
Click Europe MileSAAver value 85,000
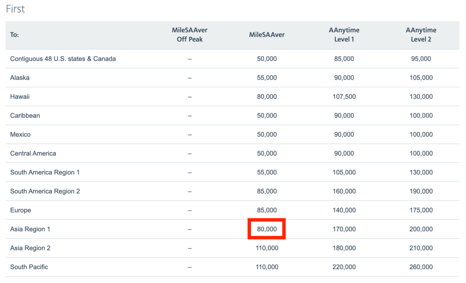click(x=267, y=210)
